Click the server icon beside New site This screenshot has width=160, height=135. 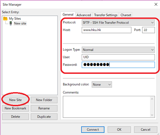(x=11, y=23)
